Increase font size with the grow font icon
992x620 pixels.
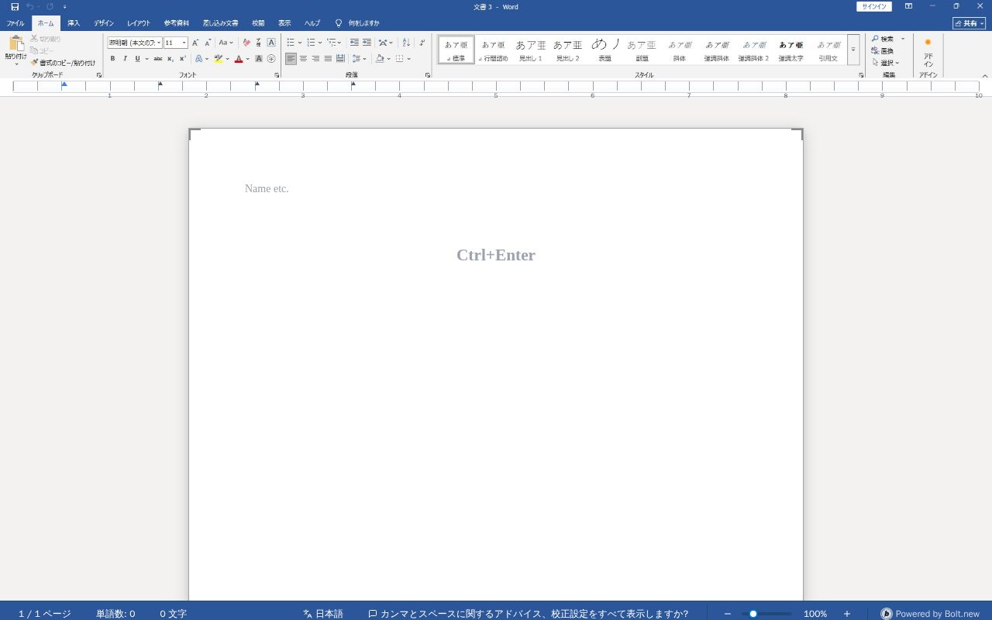(195, 43)
